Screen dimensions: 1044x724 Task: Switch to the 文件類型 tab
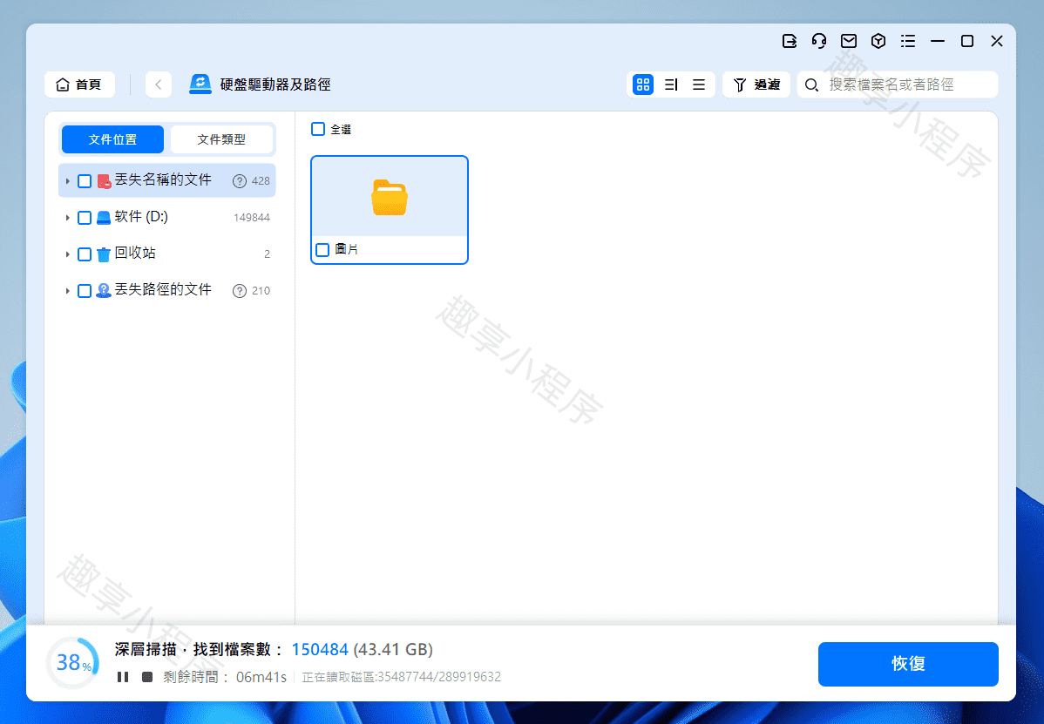221,139
